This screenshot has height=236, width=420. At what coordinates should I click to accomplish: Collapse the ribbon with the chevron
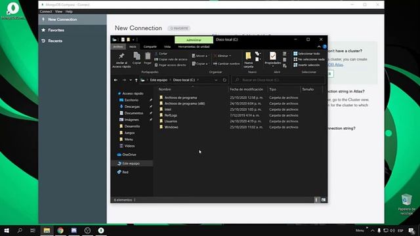(319, 47)
